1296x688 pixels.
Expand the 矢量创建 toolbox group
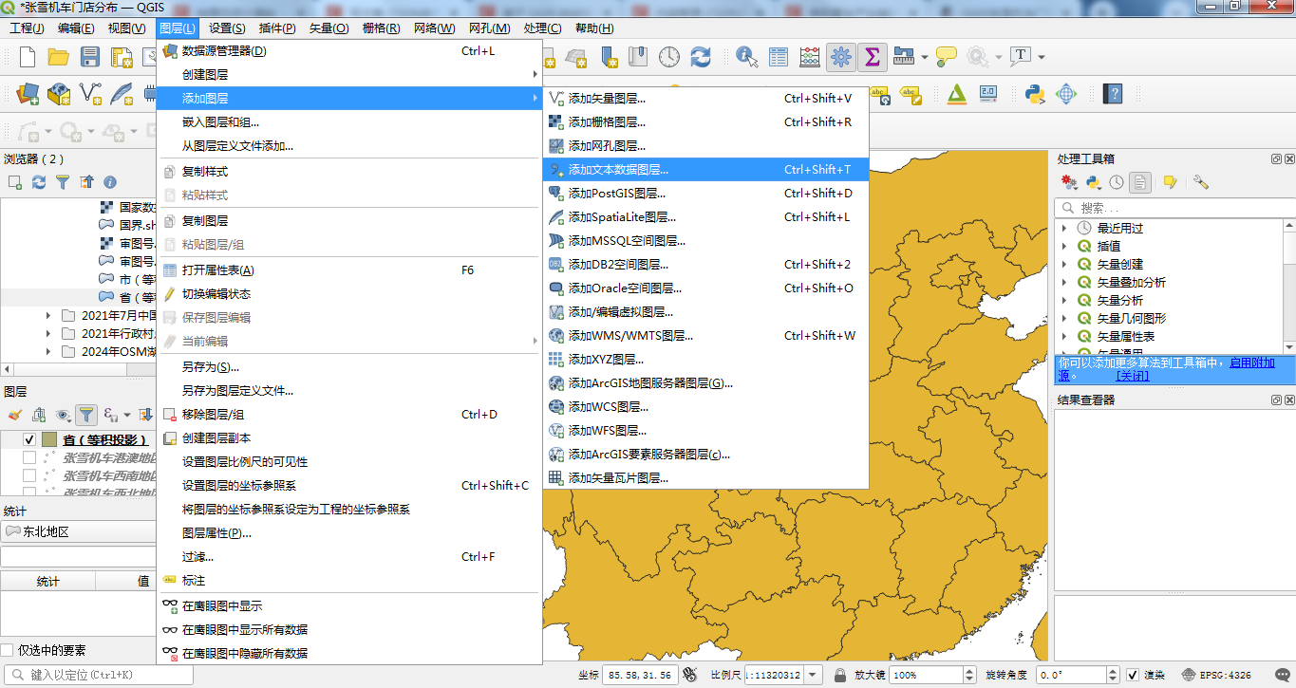pos(1064,264)
